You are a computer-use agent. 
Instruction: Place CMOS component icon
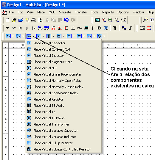coord(46,28)
